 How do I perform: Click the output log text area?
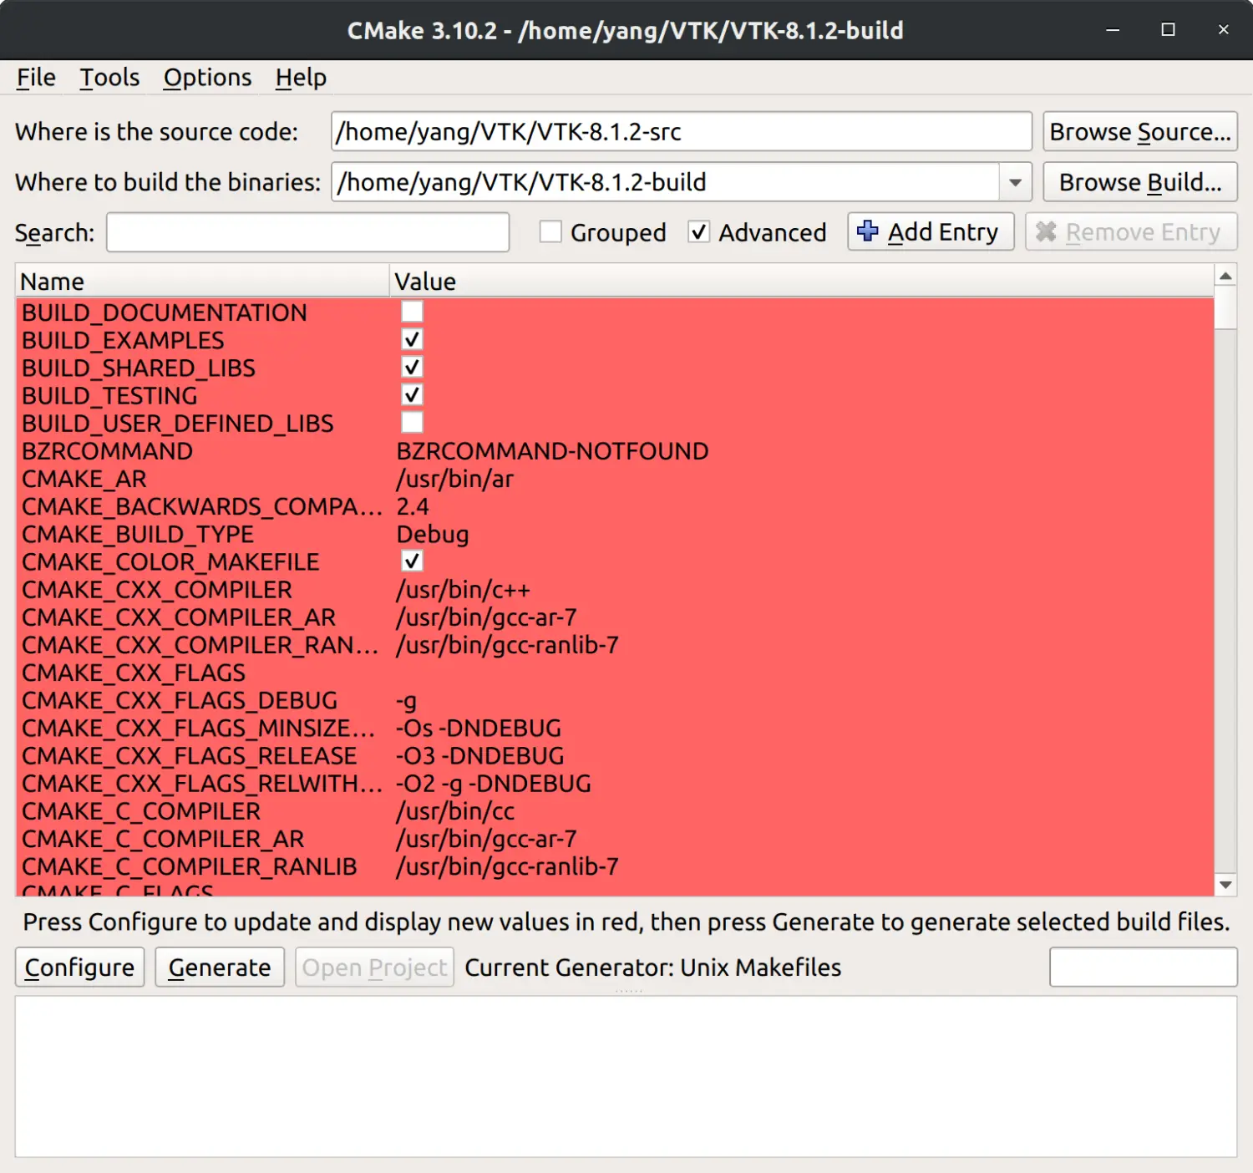[x=626, y=1076]
